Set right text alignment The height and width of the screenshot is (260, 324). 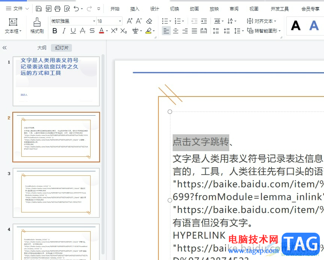[x=185, y=31]
